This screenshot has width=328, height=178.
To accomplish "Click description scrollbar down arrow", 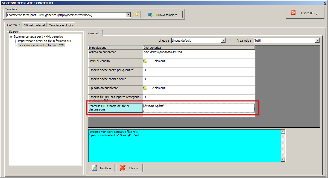I will coord(283,159).
